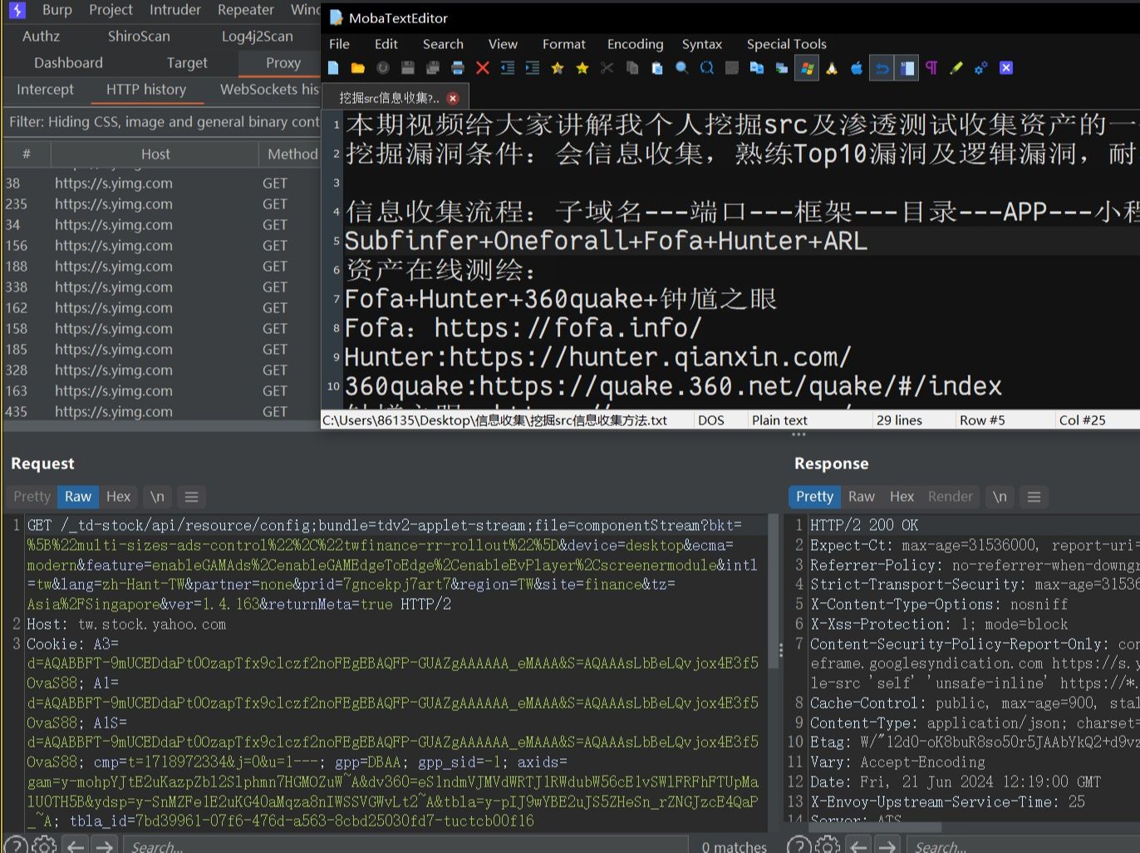Open Search menu in MobaTextEditor
The width and height of the screenshot is (1140, 853).
[443, 44]
